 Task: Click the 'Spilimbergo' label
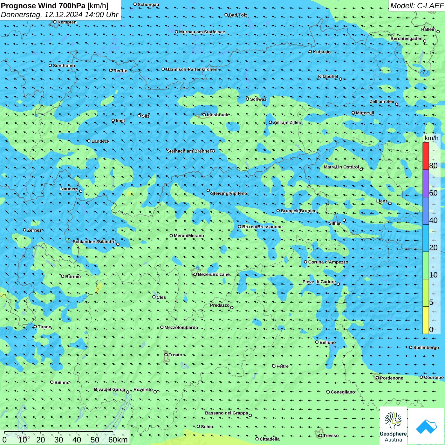[x=426, y=347]
